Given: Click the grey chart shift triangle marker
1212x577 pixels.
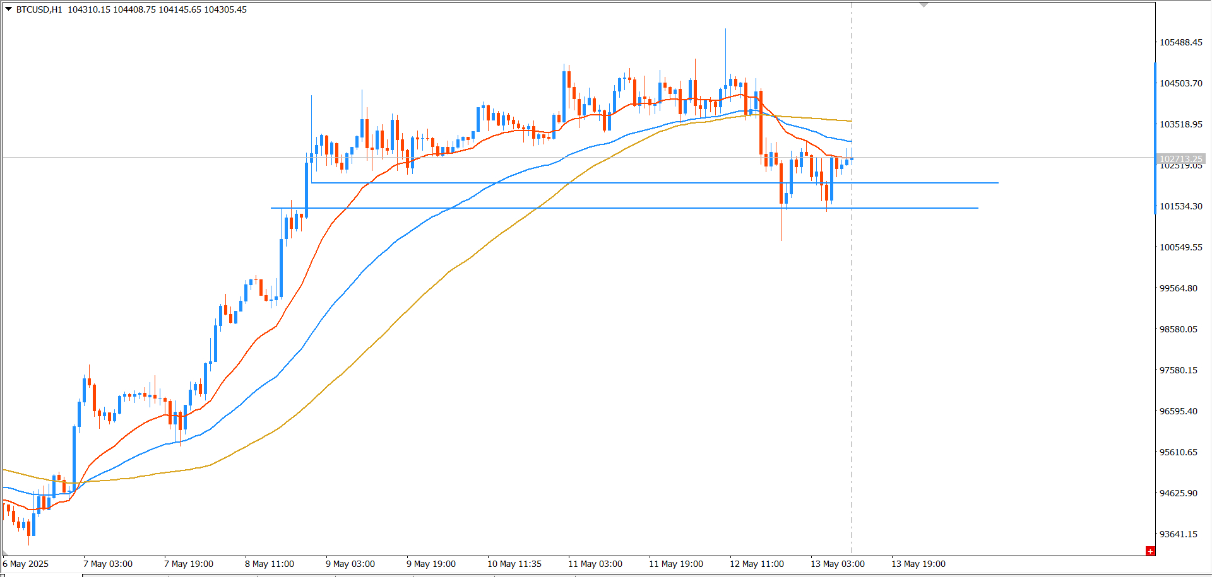Looking at the screenshot, I should click(x=924, y=4).
